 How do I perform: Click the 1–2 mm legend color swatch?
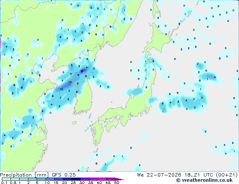[24, 179]
